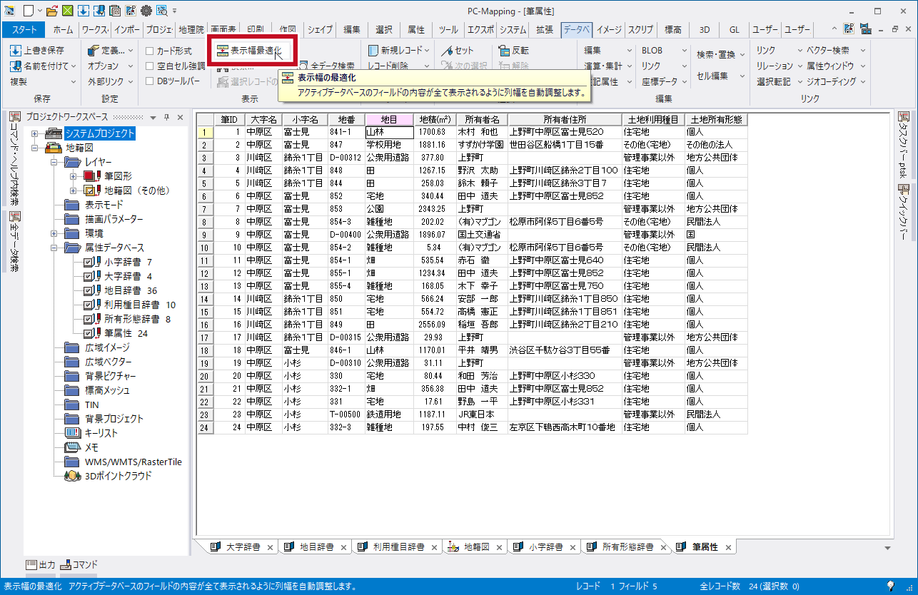The width and height of the screenshot is (918, 595).
Task: Collapse the レイヤー tree node
Action: pos(54,162)
